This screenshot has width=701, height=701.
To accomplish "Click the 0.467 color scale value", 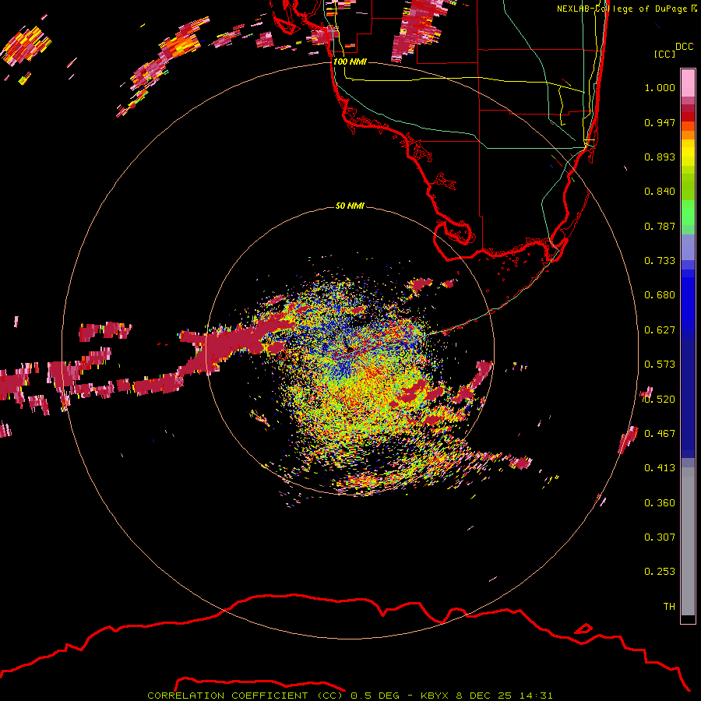I will click(x=660, y=434).
